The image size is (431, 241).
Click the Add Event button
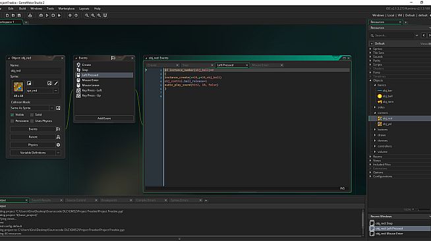tap(104, 119)
